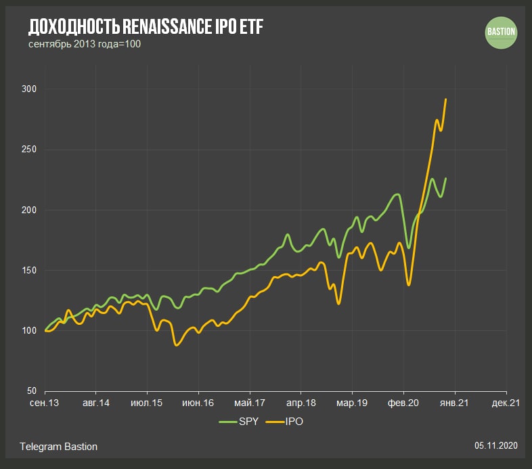Click the y-axis label 250

click(29, 150)
